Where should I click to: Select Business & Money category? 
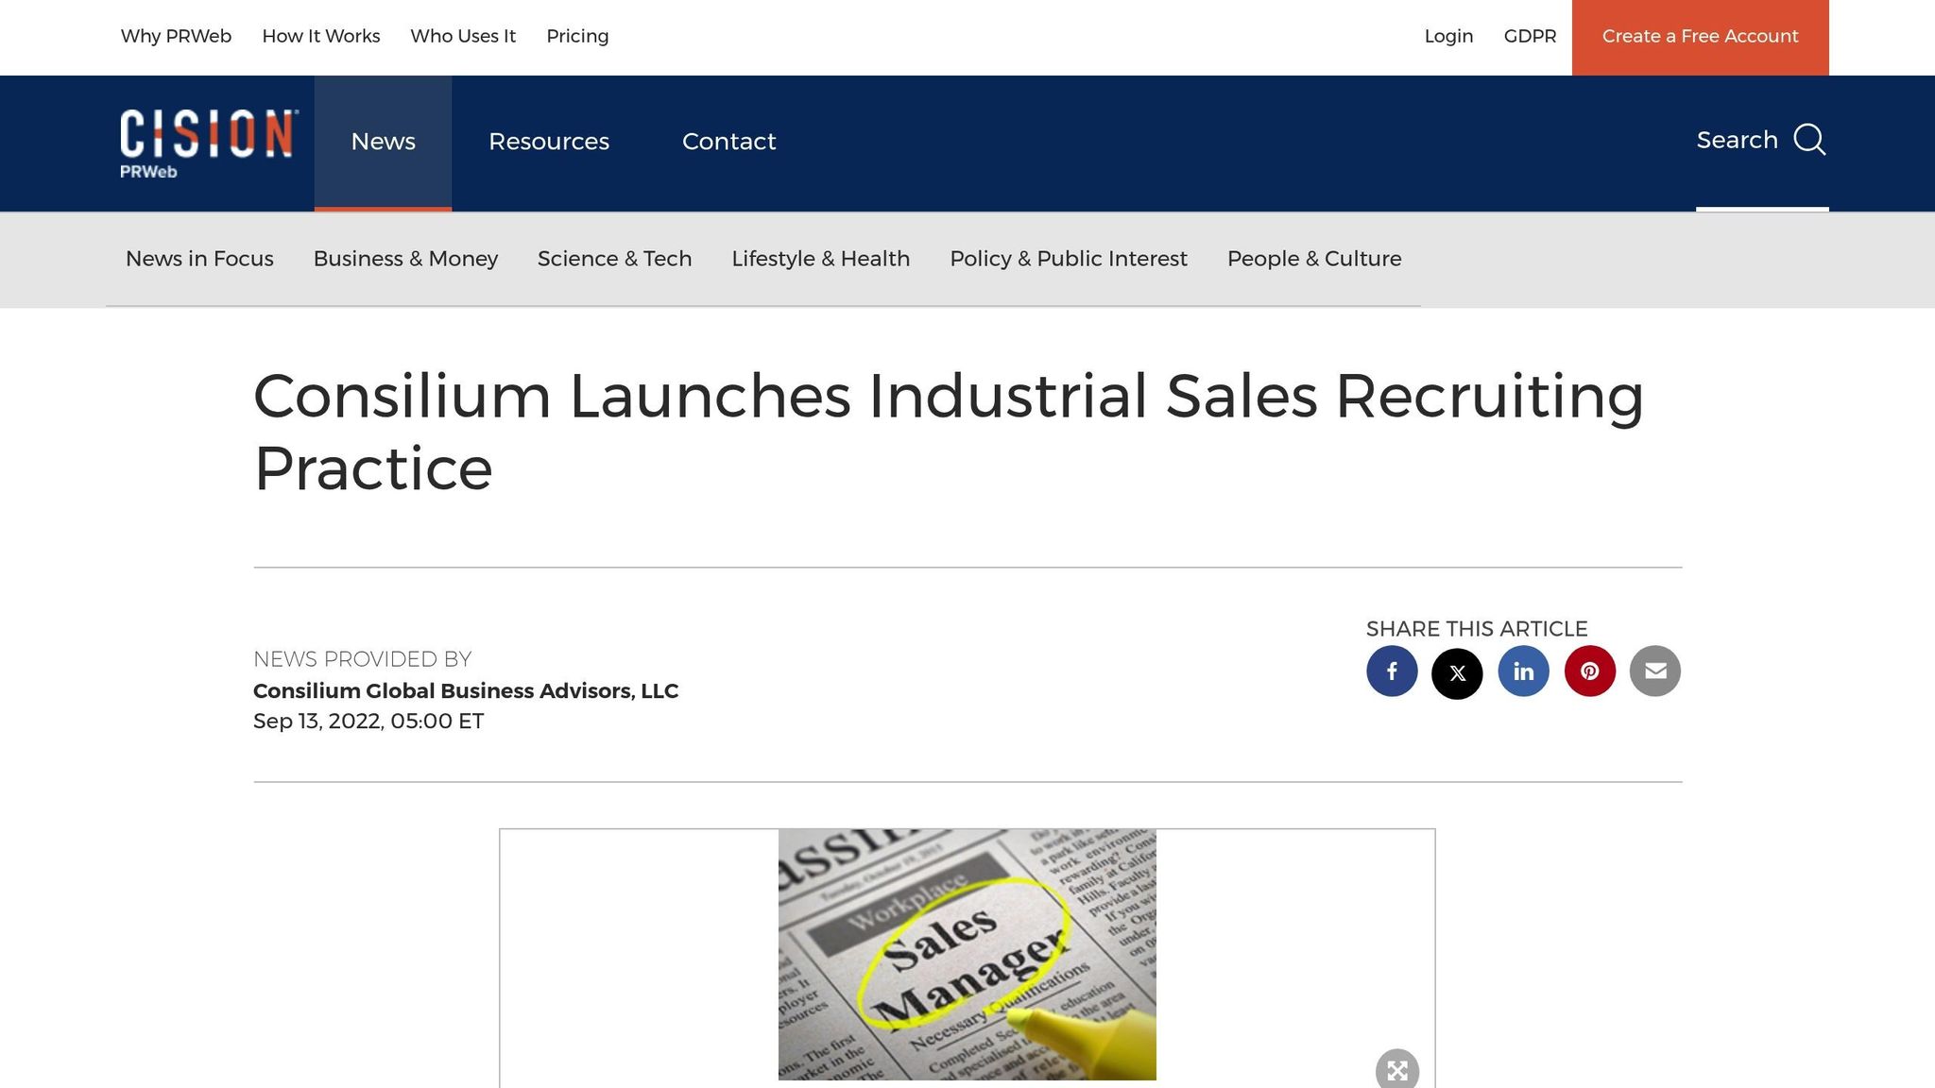click(405, 259)
